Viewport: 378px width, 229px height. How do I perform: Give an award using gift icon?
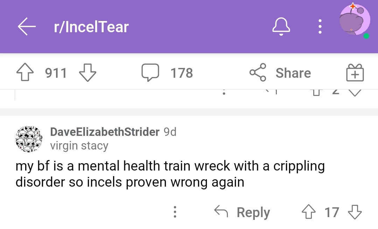click(355, 72)
